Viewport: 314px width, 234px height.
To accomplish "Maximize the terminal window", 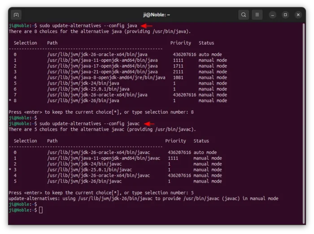I will [285, 15].
